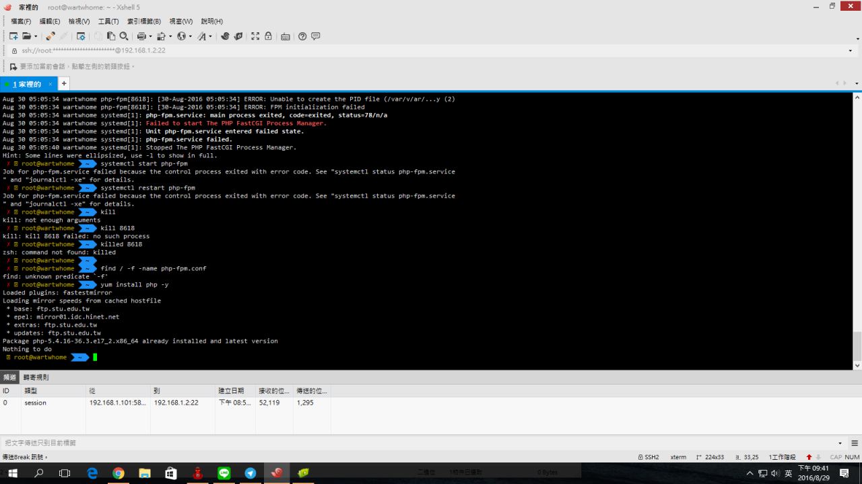Click the Paste clipboard toolbar icon
This screenshot has height=484, width=862.
[x=111, y=36]
